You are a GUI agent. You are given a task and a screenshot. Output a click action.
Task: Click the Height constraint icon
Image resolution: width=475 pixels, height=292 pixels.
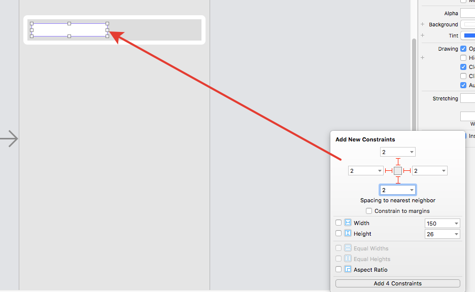click(x=348, y=233)
